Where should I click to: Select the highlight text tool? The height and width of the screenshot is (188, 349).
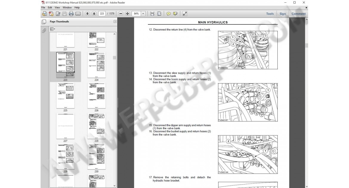175,14
